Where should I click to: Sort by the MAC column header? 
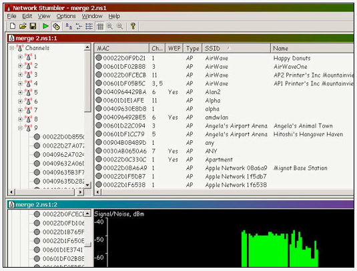122,48
